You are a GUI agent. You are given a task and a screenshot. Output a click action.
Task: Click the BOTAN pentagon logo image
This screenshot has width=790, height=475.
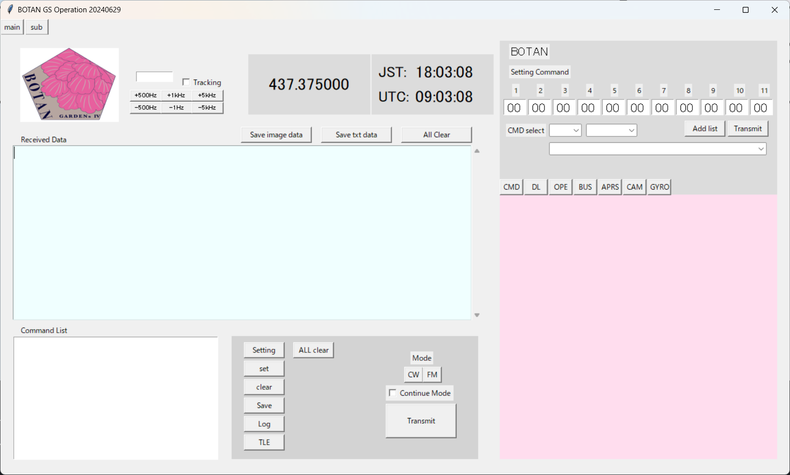(69, 84)
